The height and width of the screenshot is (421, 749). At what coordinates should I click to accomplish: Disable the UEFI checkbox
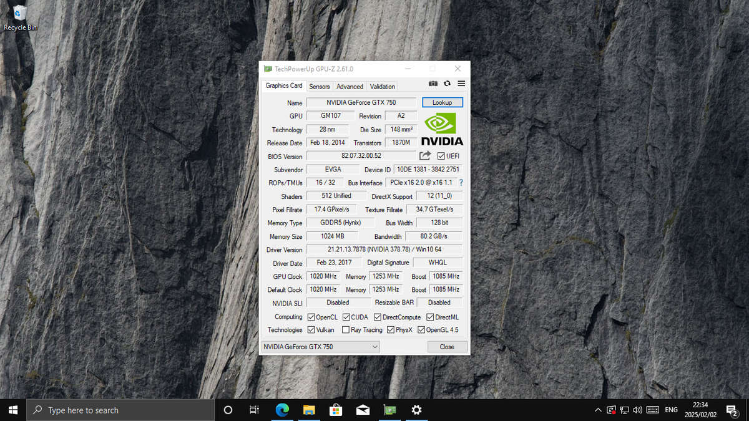440,155
